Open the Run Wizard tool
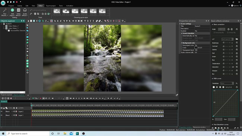This screenshot has height=136, width=242. [x=4, y=12]
